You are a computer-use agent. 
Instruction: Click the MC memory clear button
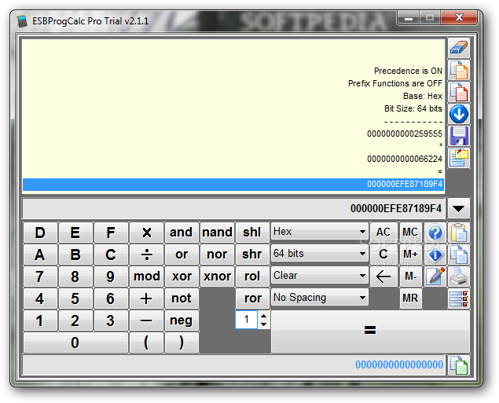click(x=410, y=233)
